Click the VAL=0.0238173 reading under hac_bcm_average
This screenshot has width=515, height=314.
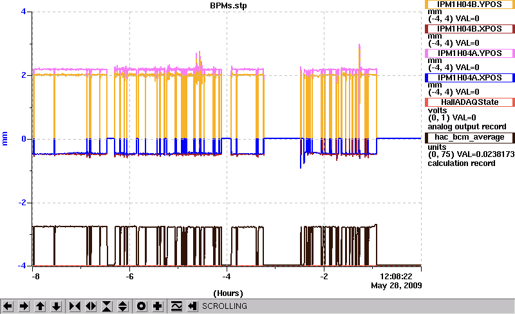pos(485,154)
